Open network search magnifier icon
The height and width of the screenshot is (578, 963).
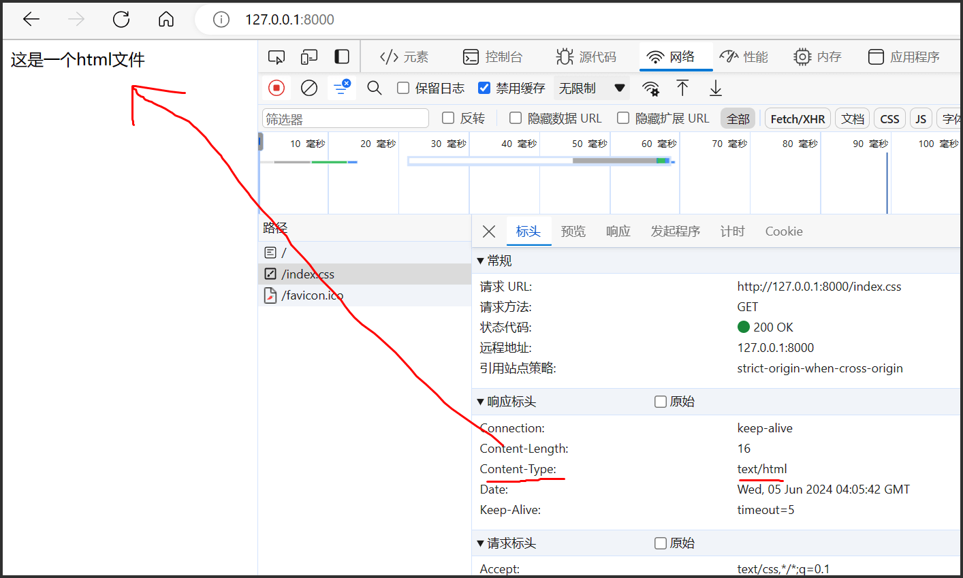click(375, 88)
